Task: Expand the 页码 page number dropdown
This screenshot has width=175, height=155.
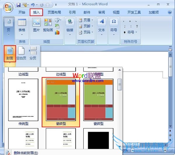Action: (x=92, y=32)
